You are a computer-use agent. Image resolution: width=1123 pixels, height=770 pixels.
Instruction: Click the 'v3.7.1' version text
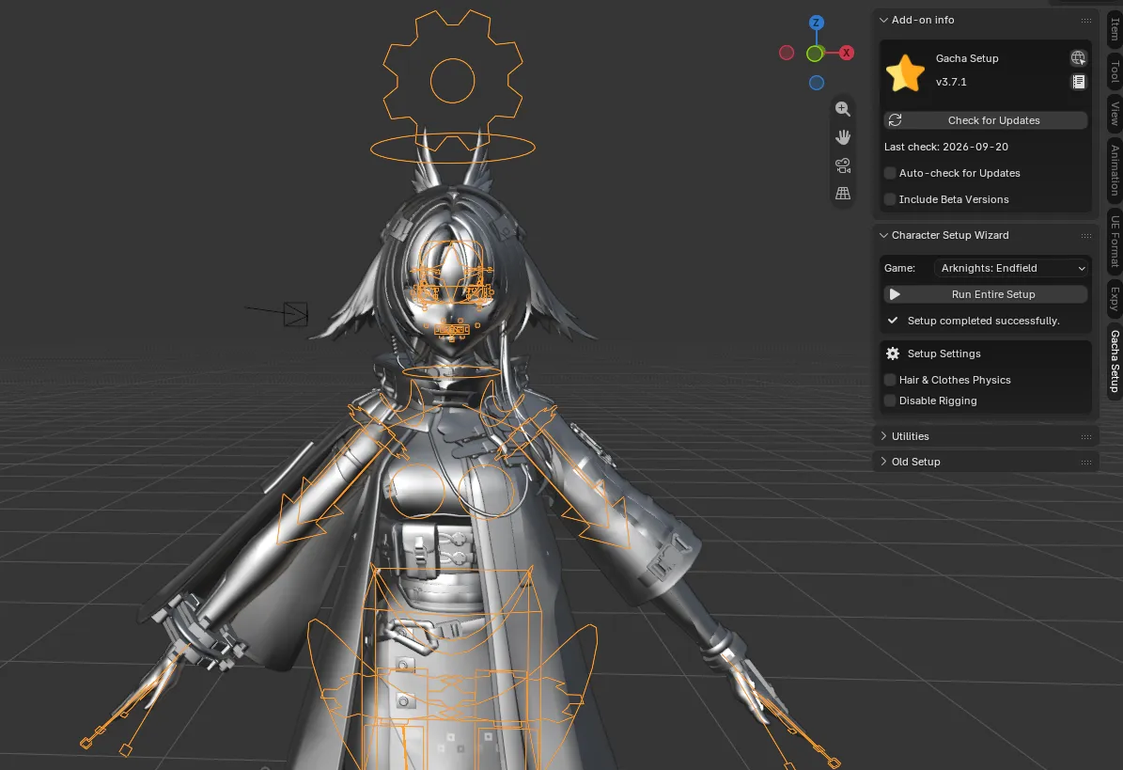(951, 82)
